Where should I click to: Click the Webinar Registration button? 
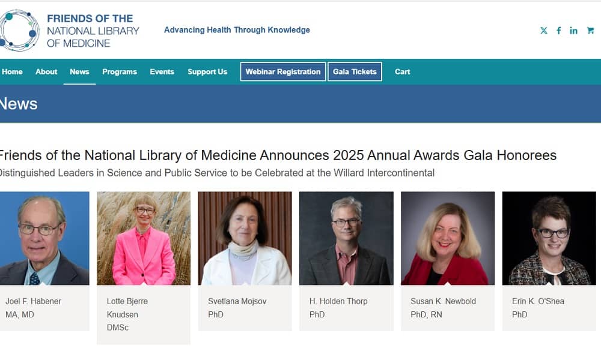click(x=283, y=71)
